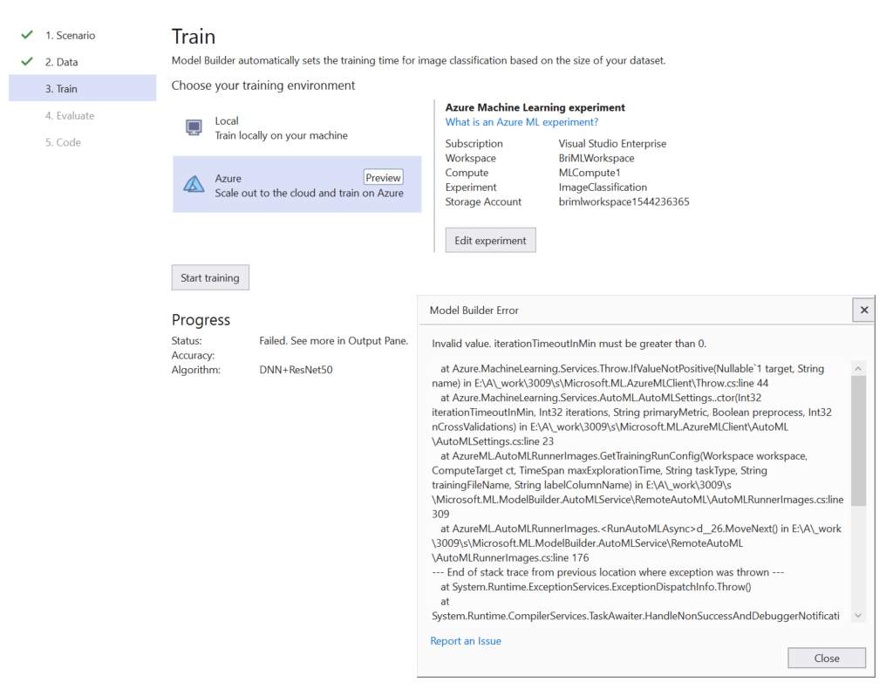
Task: Click the Start training button
Action: (x=210, y=277)
